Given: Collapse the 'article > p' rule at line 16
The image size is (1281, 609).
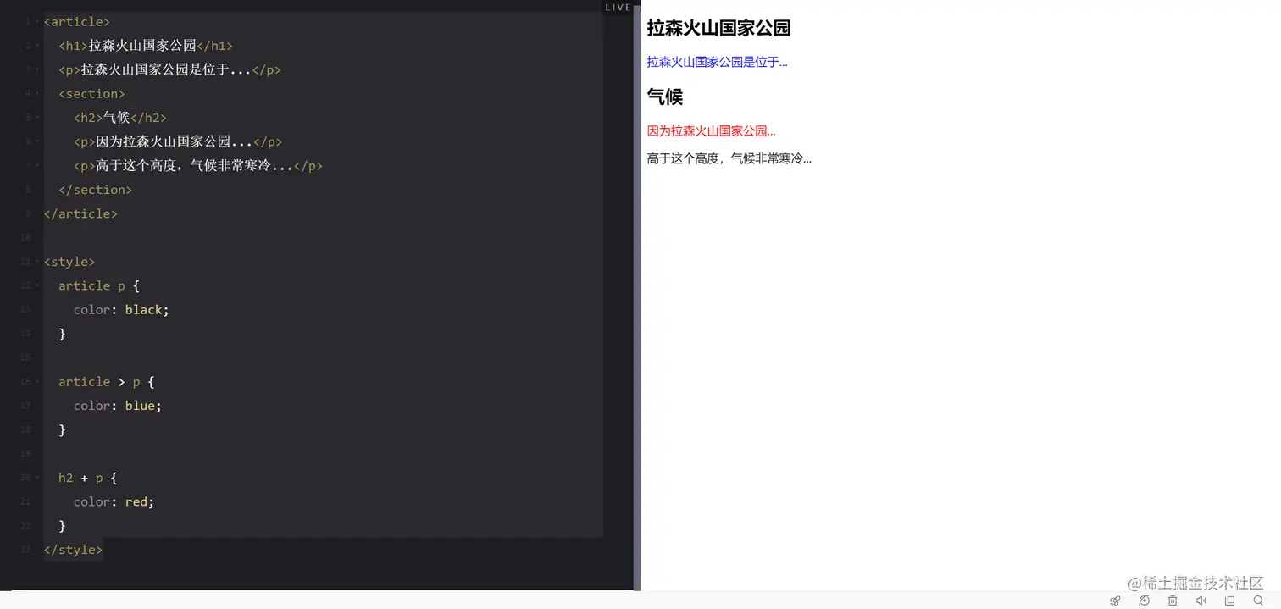Looking at the screenshot, I should tap(37, 382).
